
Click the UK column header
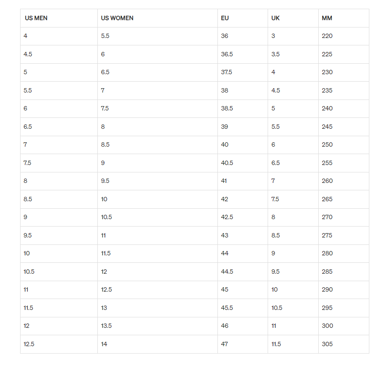pos(275,18)
